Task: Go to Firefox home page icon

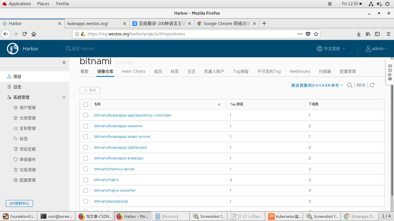Action: (x=34, y=34)
